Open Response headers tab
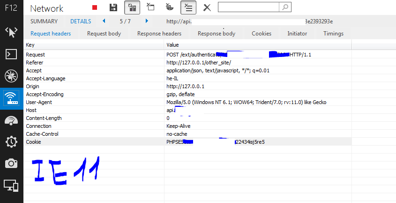396x203 pixels. point(159,34)
